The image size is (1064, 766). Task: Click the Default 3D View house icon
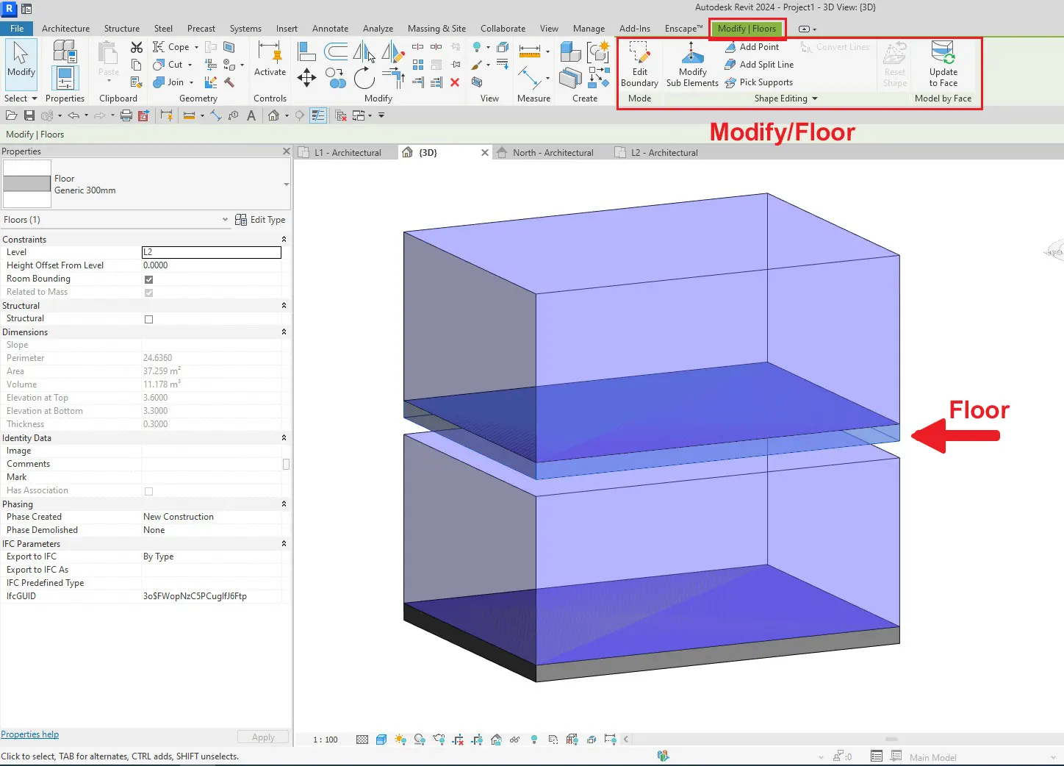coord(273,115)
